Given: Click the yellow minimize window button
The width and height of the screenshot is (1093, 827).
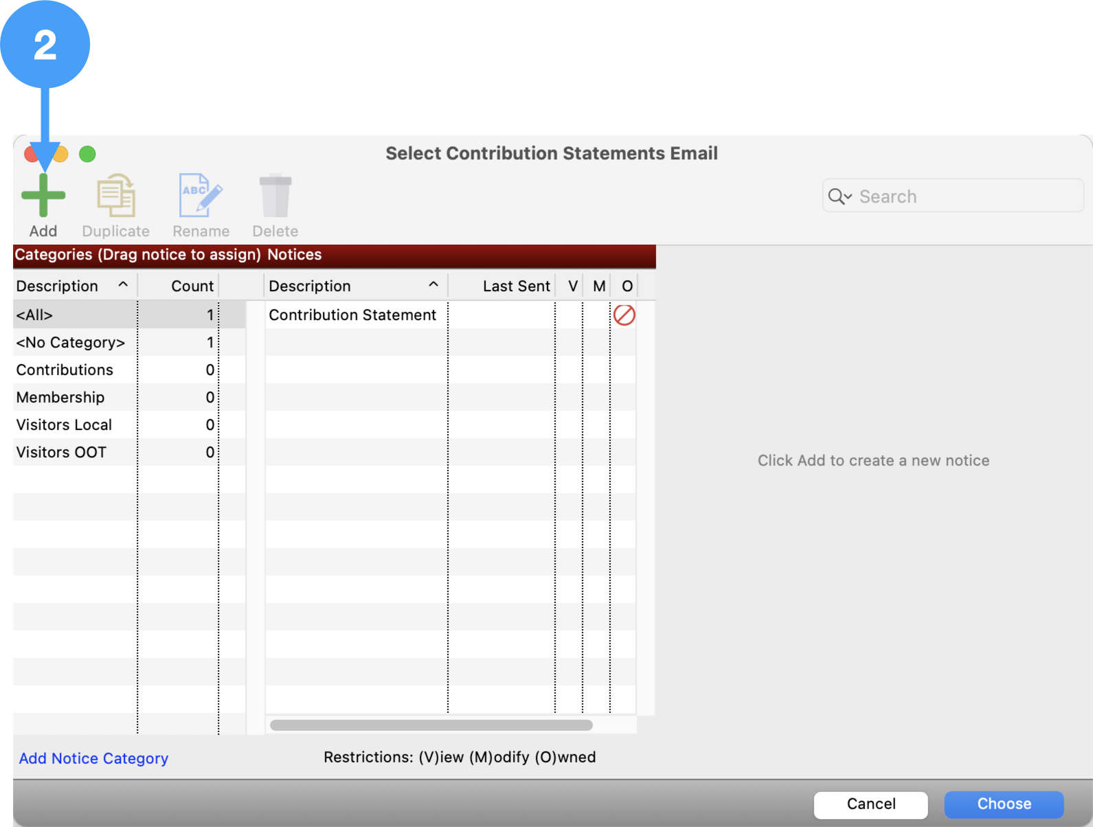Looking at the screenshot, I should click(60, 154).
